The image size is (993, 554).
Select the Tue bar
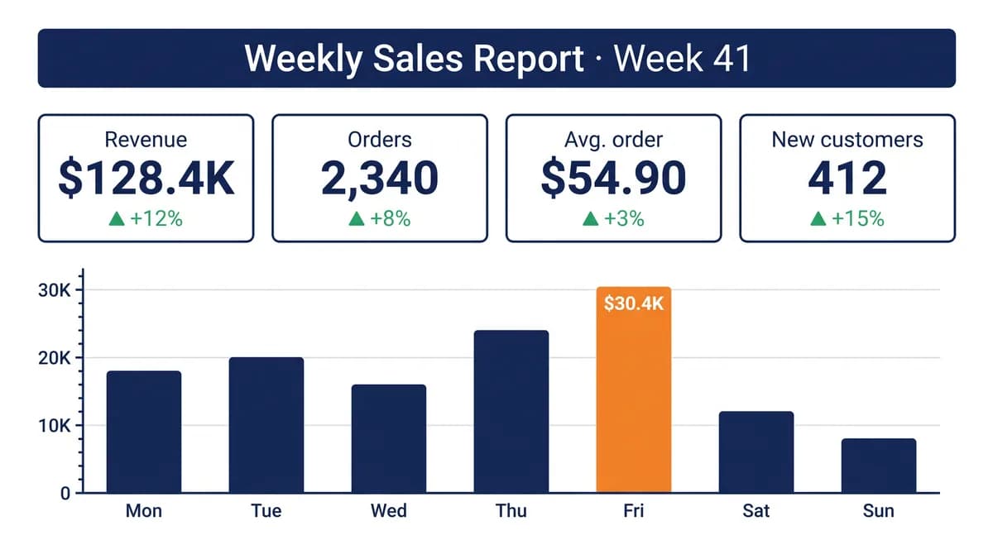(266, 425)
